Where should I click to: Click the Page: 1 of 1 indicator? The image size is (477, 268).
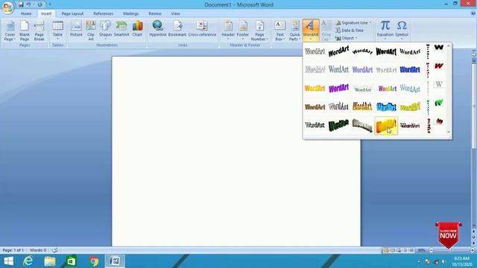pyautogui.click(x=13, y=250)
